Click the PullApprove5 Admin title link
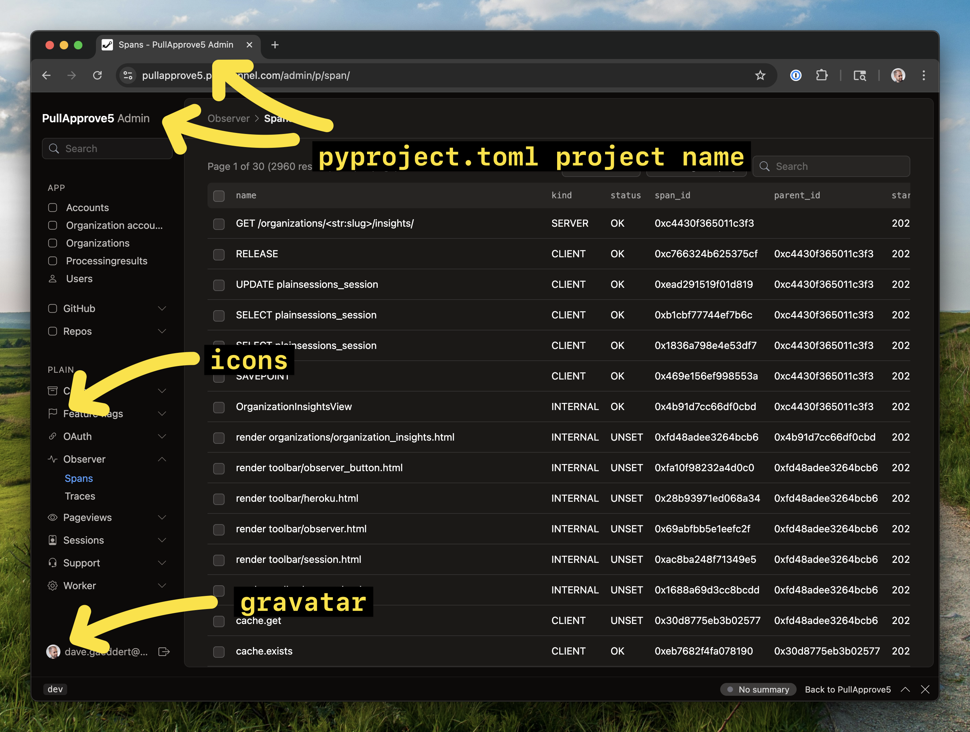The image size is (970, 732). pos(96,118)
